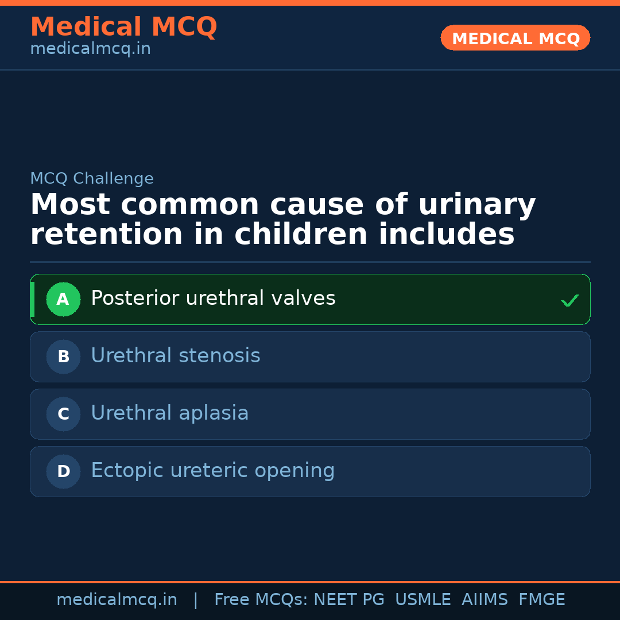Screen dimensions: 620x620
Task: Select AIIMS in the footer
Action: pyautogui.click(x=485, y=600)
